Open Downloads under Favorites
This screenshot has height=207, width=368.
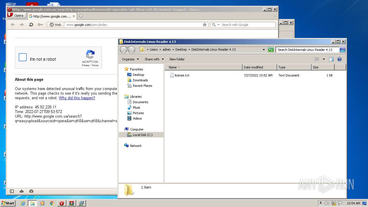pos(137,80)
